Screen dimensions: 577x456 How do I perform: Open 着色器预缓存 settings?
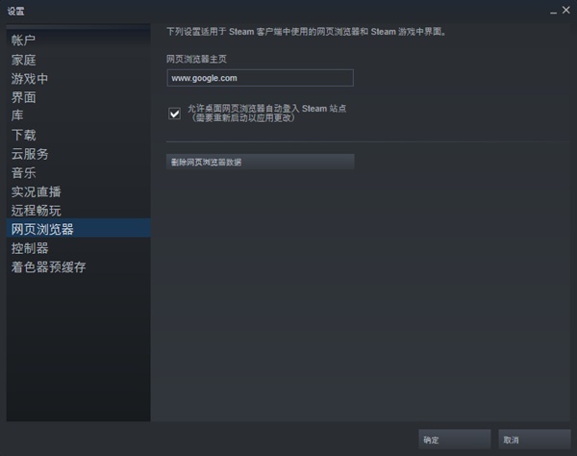79,266
